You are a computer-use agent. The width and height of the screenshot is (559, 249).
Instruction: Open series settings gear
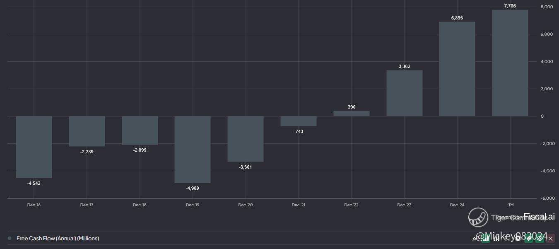click(518, 239)
